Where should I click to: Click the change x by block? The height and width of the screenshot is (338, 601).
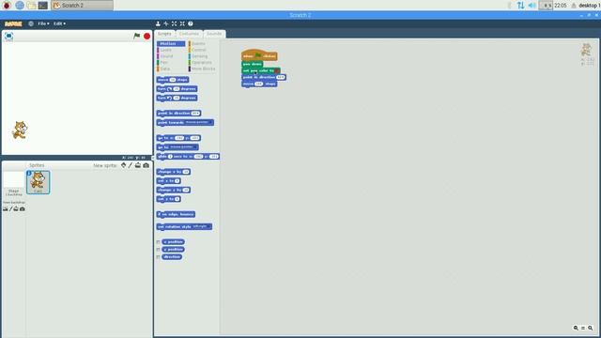174,172
